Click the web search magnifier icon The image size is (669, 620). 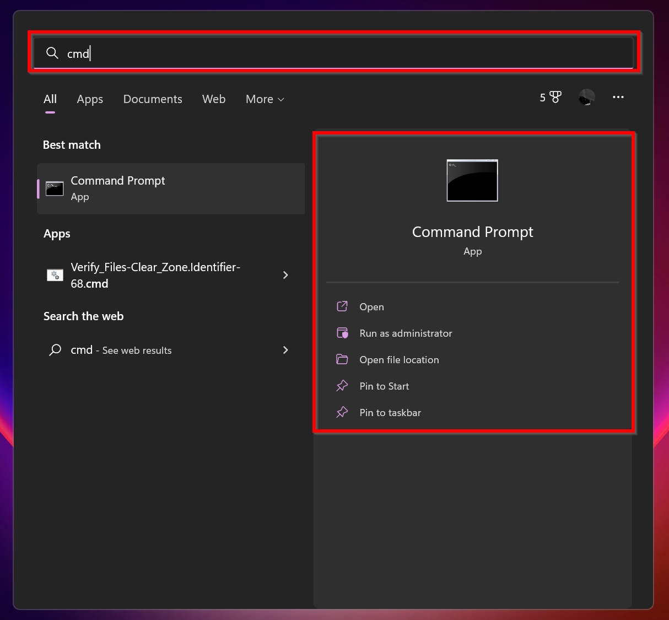pos(55,350)
